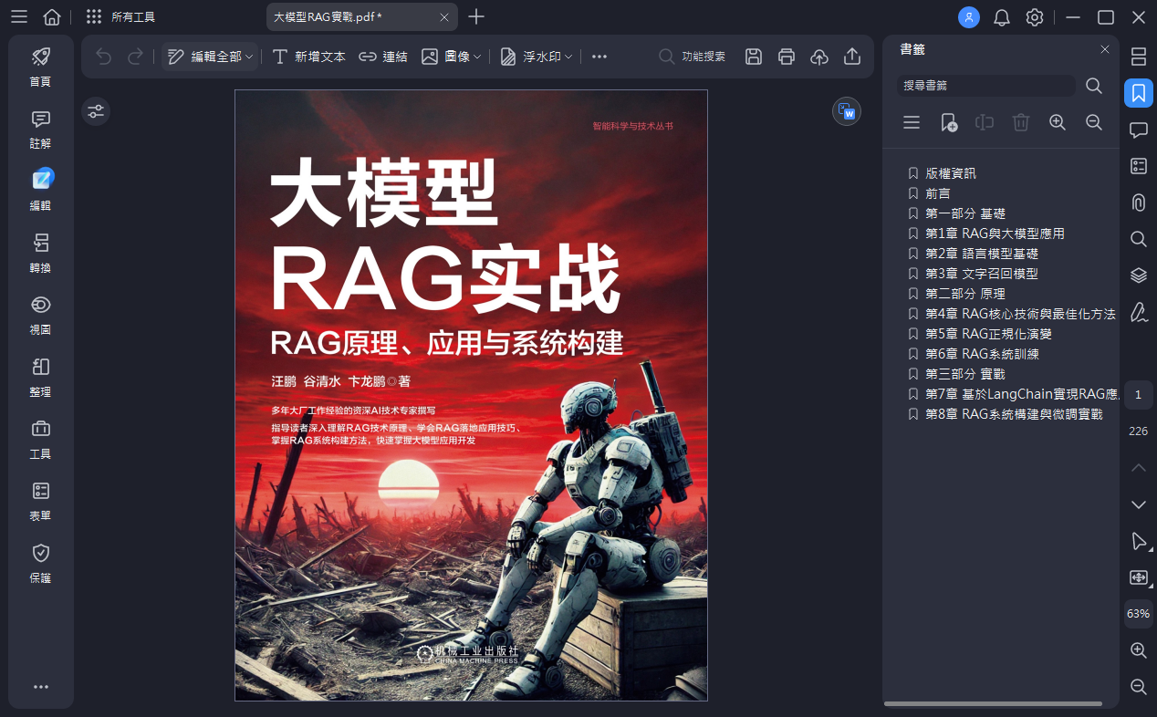Toggle the search panel open
The height and width of the screenshot is (717, 1157).
pyautogui.click(x=1138, y=239)
